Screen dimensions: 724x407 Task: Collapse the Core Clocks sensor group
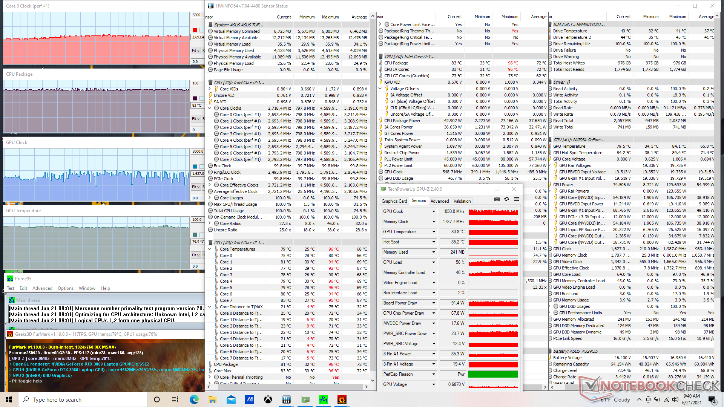[x=210, y=108]
